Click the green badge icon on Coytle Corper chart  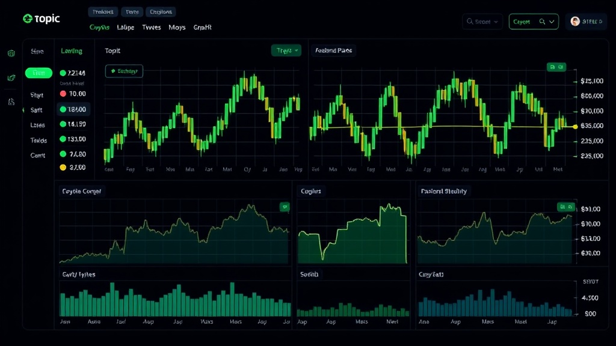point(285,207)
